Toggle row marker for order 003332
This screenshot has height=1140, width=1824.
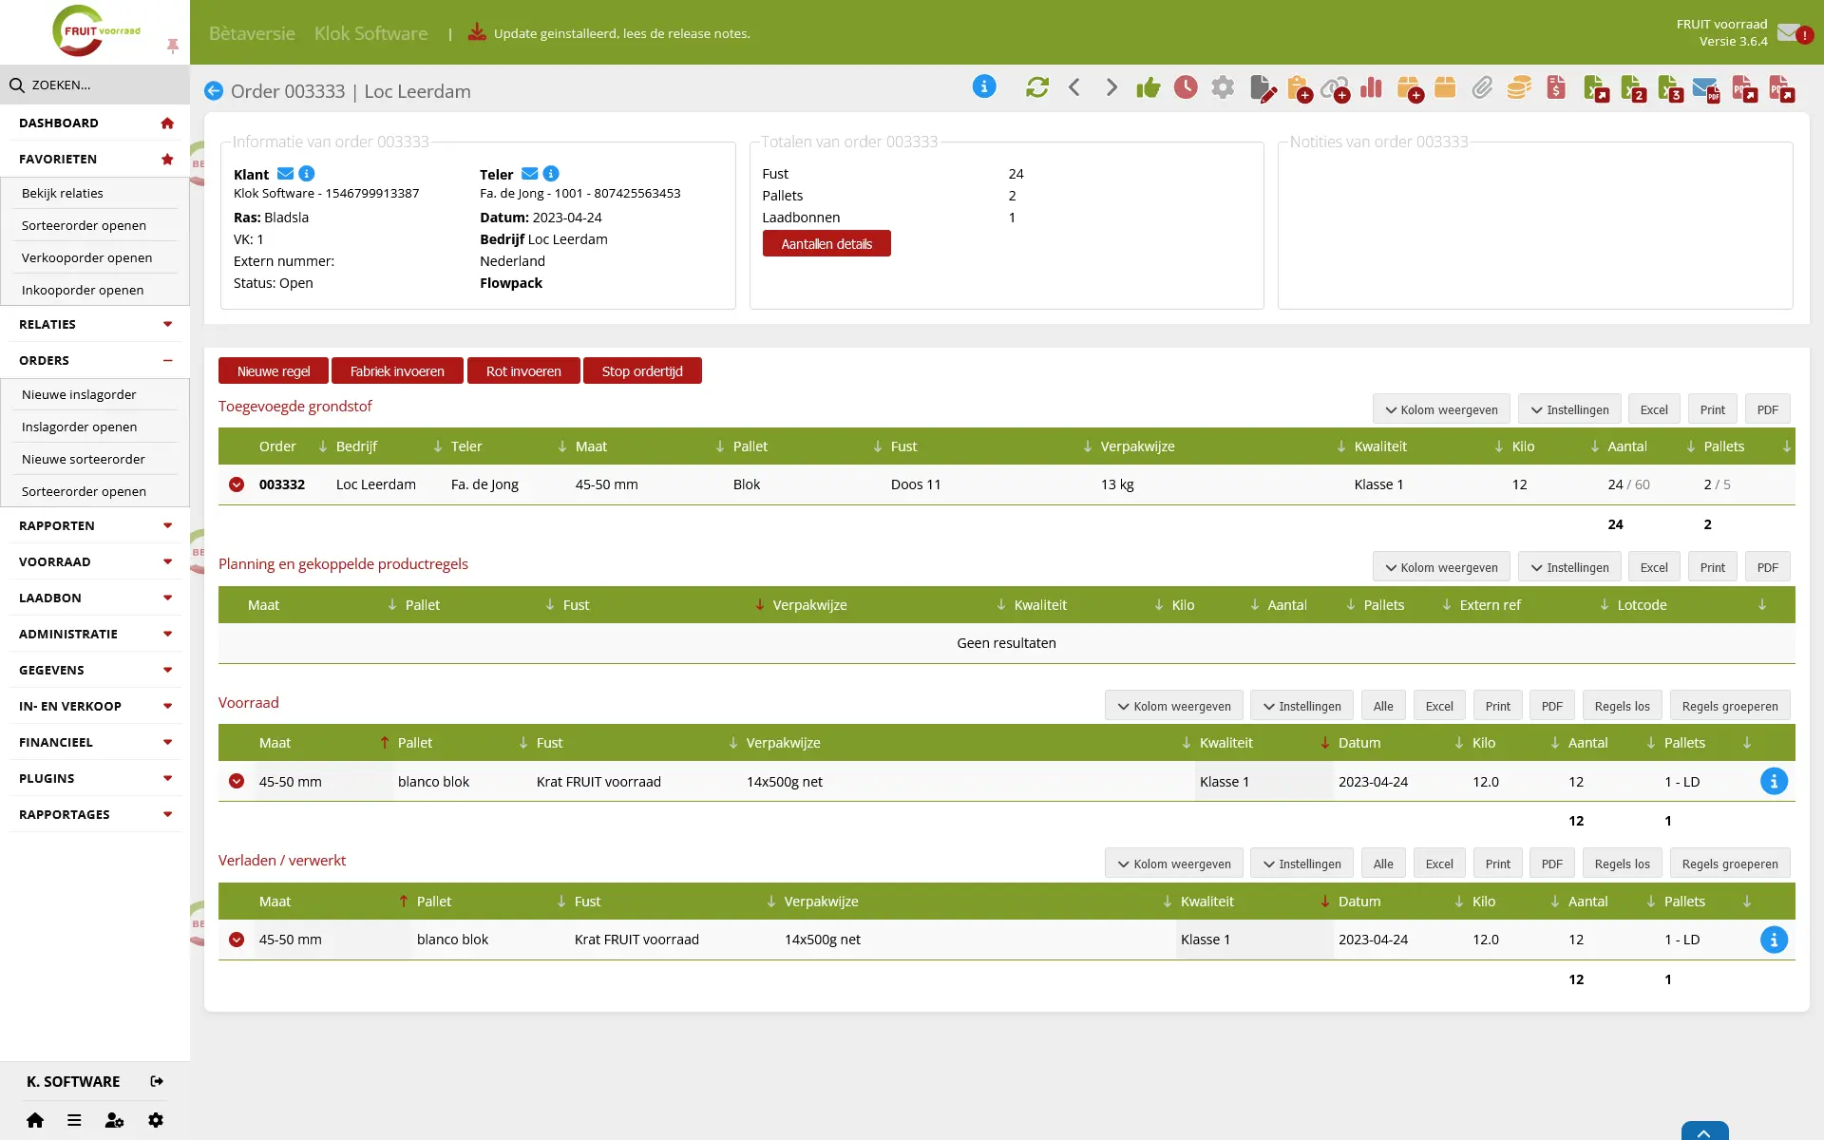237,484
